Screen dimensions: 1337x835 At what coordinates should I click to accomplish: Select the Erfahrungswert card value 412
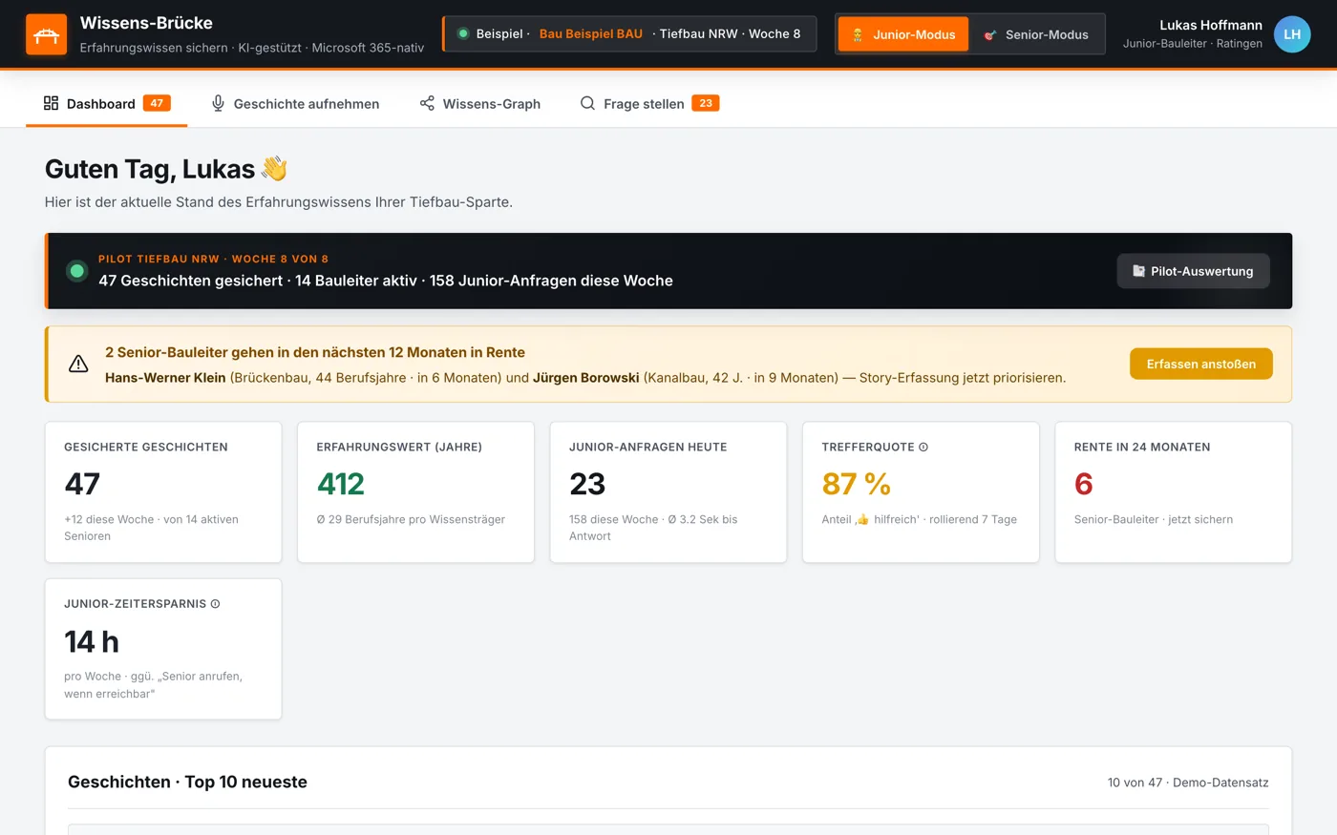tap(341, 484)
